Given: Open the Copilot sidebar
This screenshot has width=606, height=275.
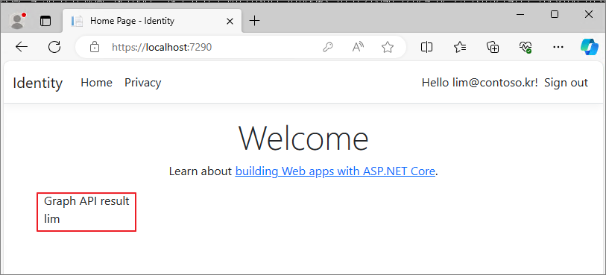Looking at the screenshot, I should click(x=590, y=47).
